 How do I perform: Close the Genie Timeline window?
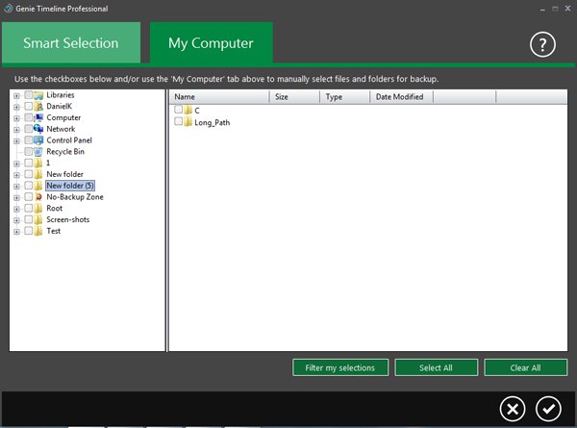coord(567,9)
